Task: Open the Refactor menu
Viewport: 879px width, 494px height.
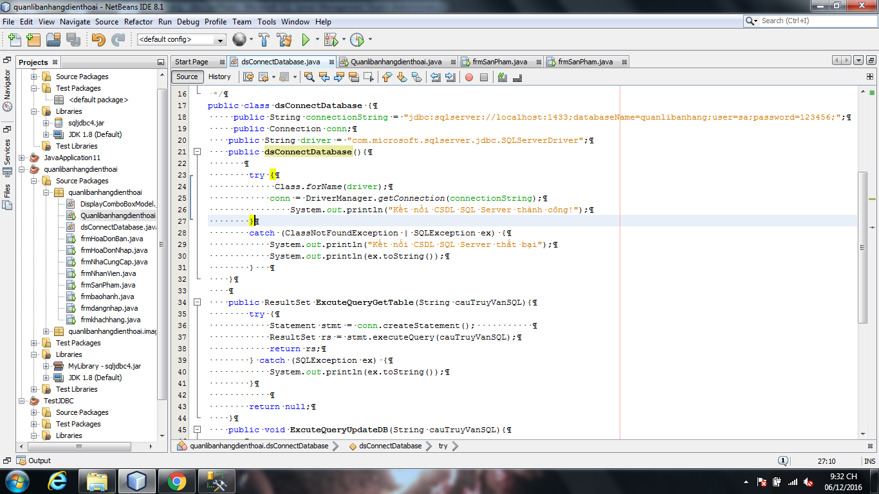Action: tap(138, 21)
